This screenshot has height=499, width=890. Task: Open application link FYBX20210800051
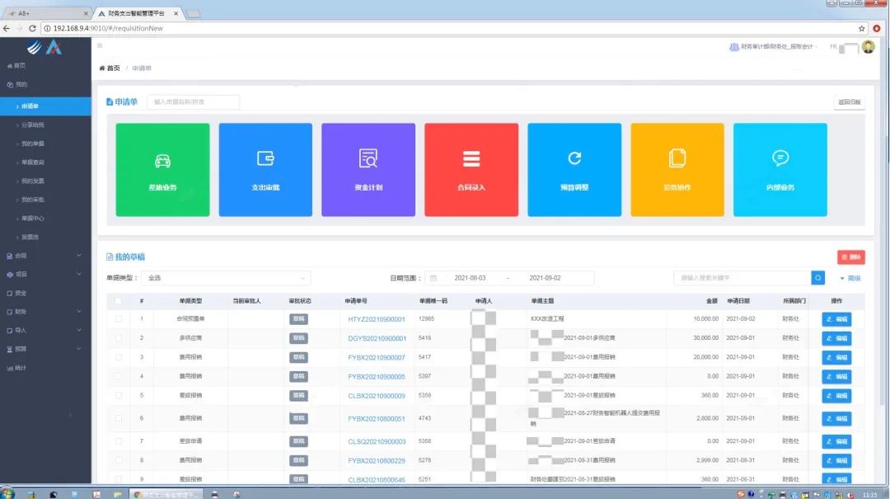click(x=377, y=419)
